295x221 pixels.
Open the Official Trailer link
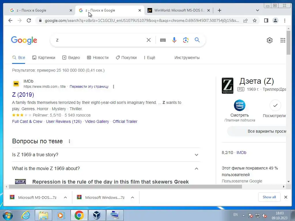click(125, 122)
